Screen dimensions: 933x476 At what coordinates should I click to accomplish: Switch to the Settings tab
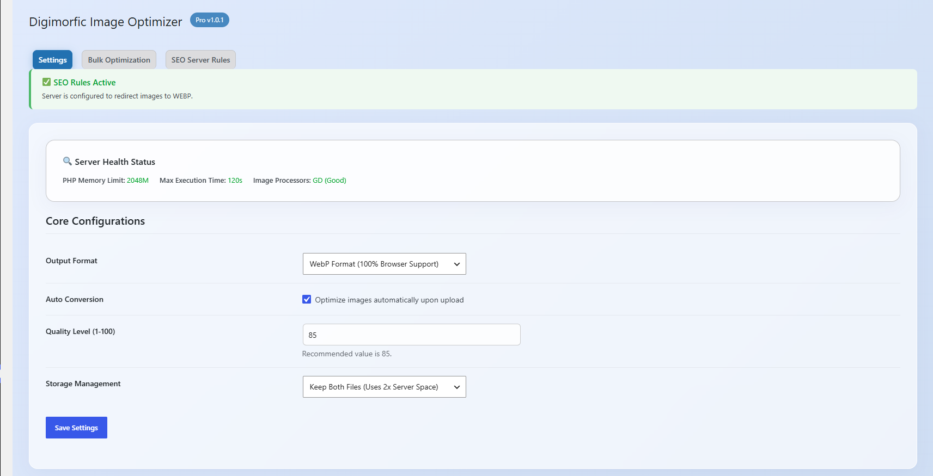[52, 60]
